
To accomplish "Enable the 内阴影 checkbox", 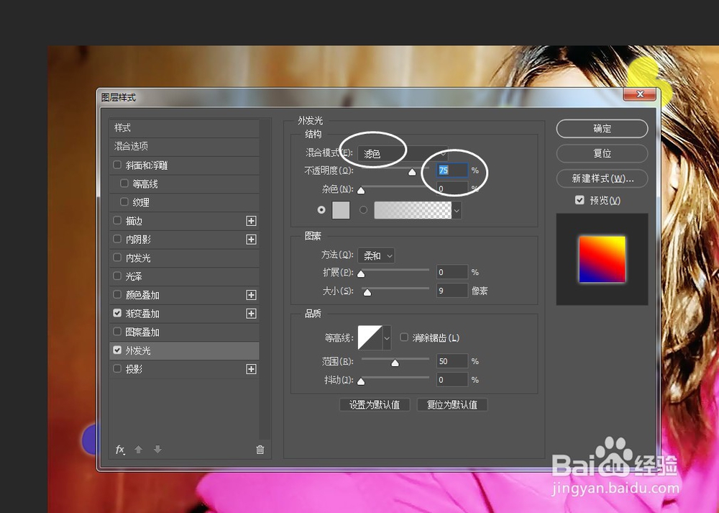I will click(117, 239).
